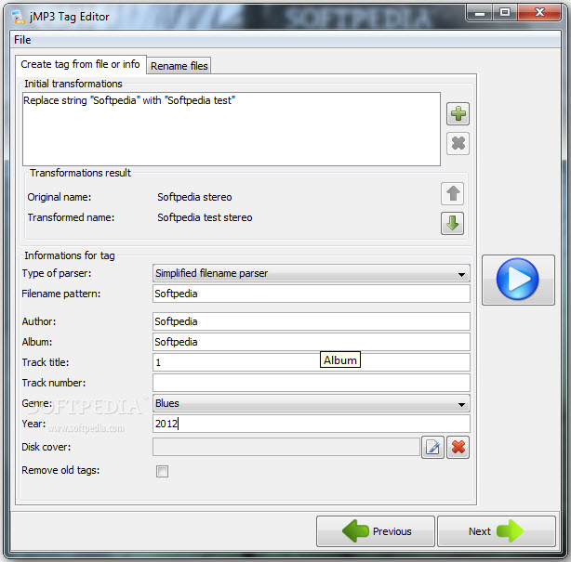Clear disk cover with red X
Screen dimensions: 571x562
pos(458,447)
